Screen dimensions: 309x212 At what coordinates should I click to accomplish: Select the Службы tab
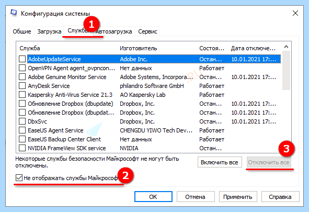tap(78, 30)
